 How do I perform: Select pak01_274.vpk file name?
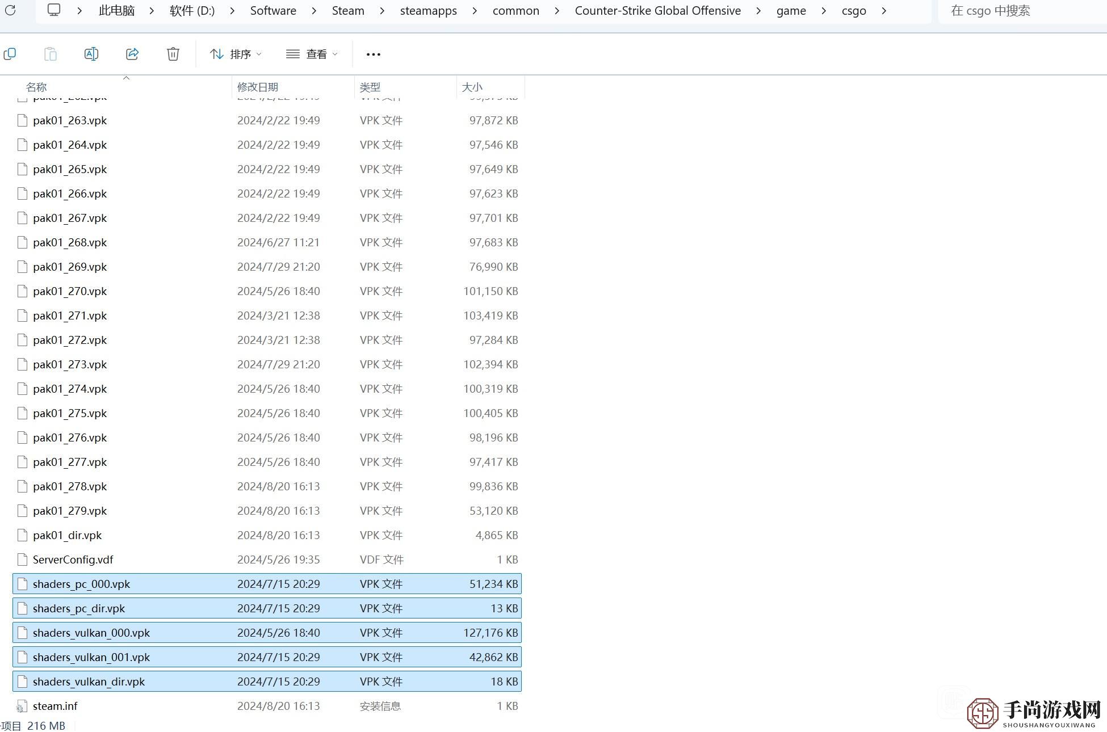(x=70, y=389)
